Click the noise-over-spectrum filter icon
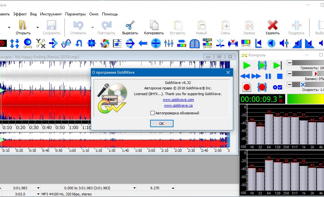 click(207, 44)
